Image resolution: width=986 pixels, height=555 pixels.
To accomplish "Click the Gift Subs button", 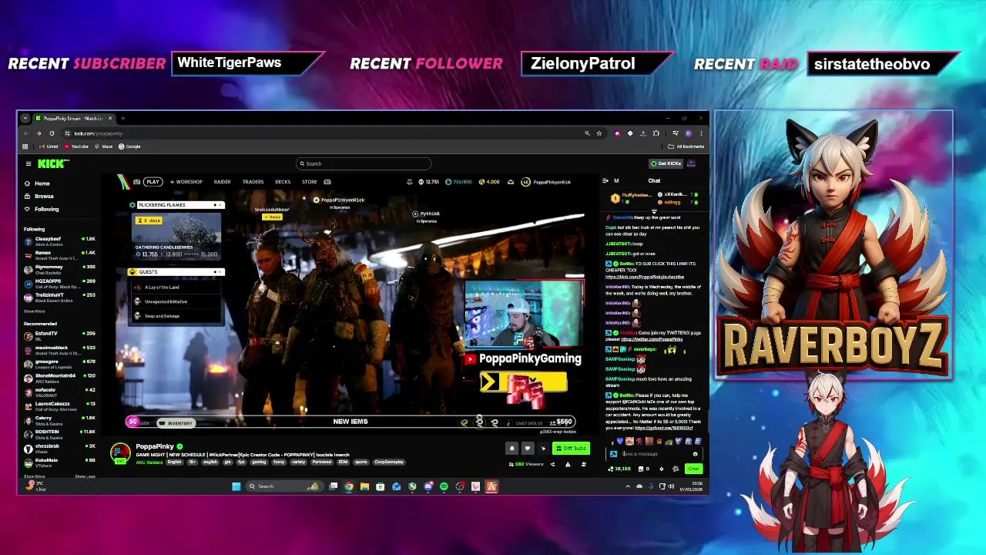I will point(571,449).
